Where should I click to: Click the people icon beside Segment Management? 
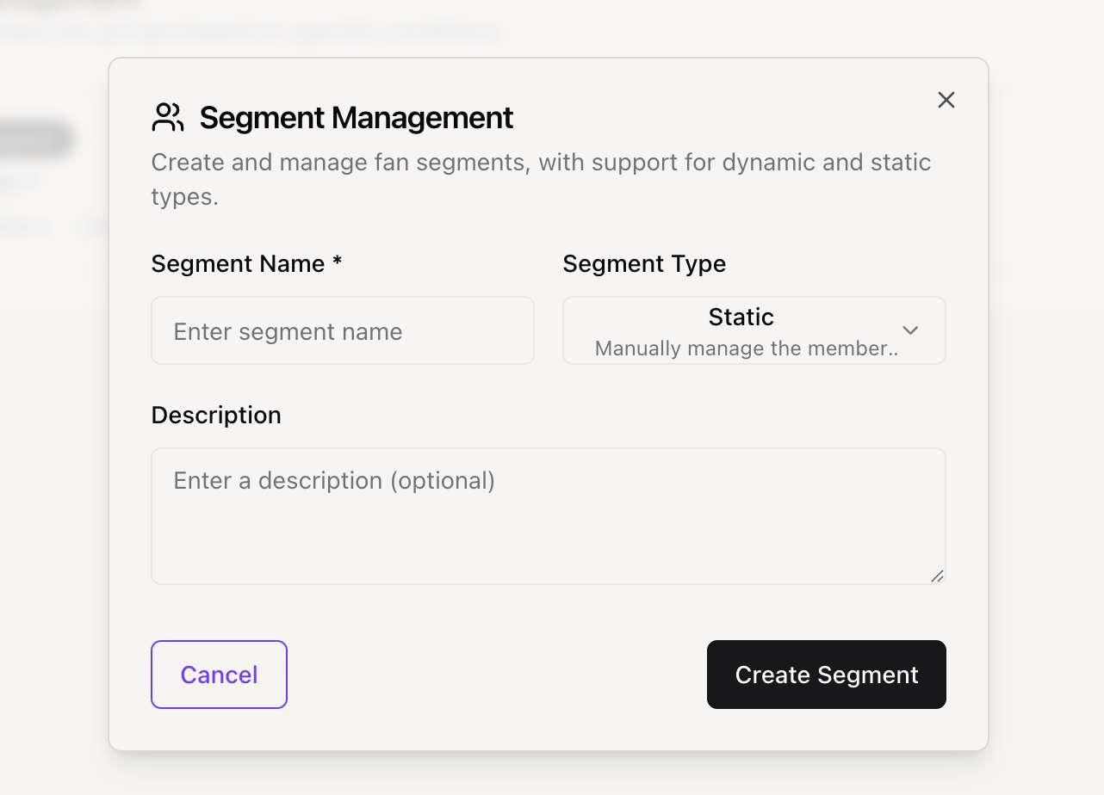click(x=168, y=118)
